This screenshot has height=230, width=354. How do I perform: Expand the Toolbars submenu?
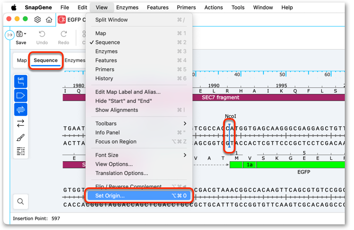click(x=139, y=124)
